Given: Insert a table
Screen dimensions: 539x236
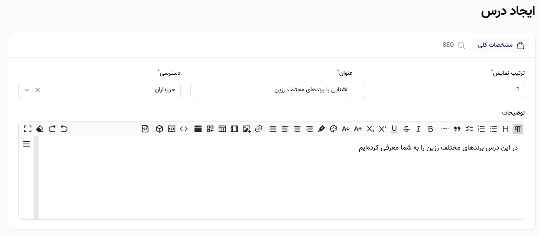Looking at the screenshot, I should click(x=222, y=129).
